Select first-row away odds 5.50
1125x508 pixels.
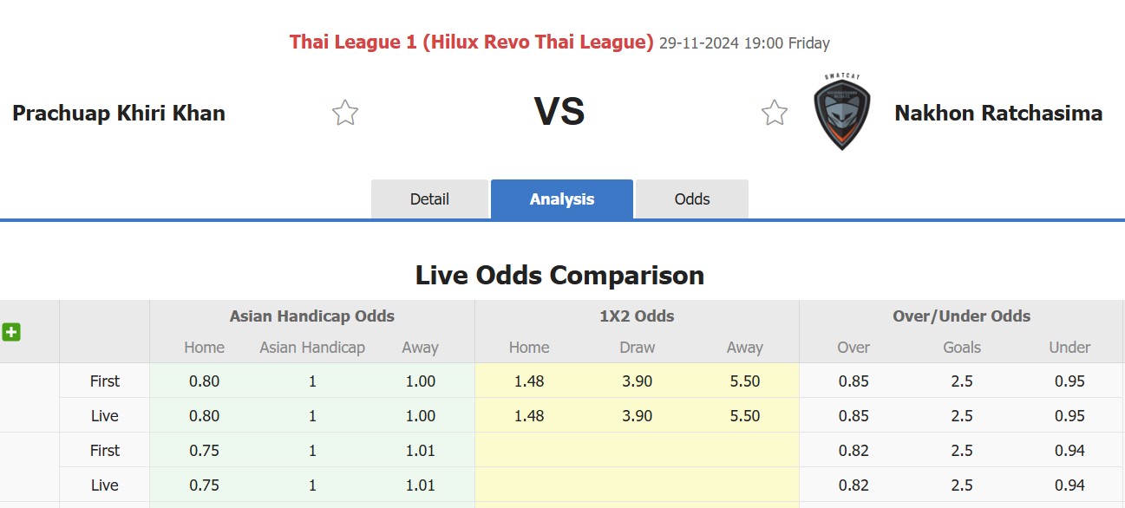pyautogui.click(x=744, y=381)
